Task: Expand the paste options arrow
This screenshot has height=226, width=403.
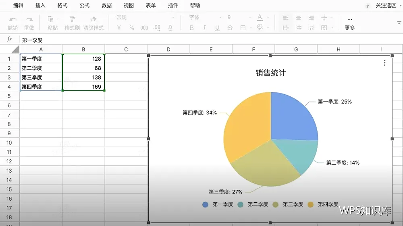Action: click(x=58, y=19)
